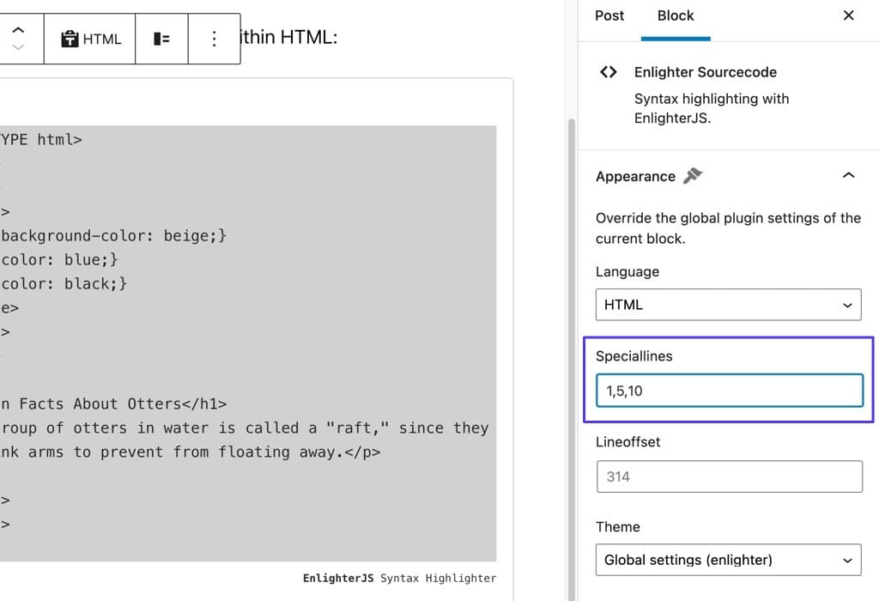Collapse the Appearance panel with chevron
The height and width of the screenshot is (601, 879).
(848, 176)
